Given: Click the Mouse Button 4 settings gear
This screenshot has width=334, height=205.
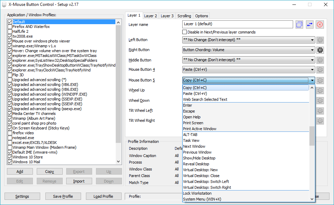Looking at the screenshot, I should pos(320,70).
